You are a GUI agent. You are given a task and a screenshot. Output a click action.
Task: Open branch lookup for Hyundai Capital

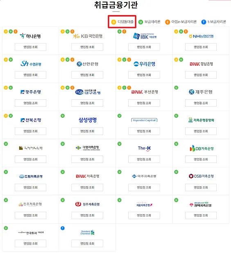144,131
